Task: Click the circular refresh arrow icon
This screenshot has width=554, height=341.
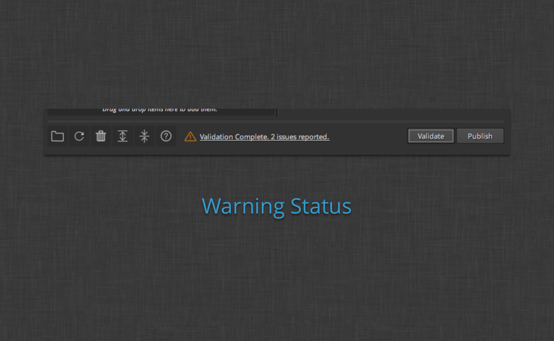Action: click(x=79, y=136)
